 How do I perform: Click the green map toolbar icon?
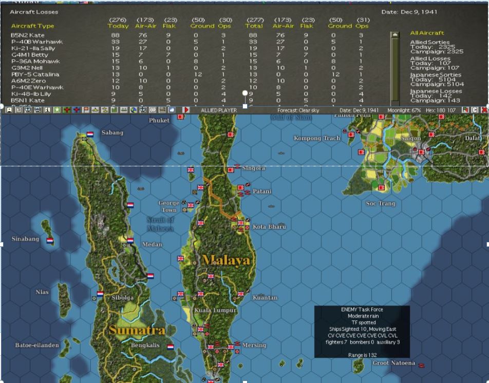(x=114, y=110)
